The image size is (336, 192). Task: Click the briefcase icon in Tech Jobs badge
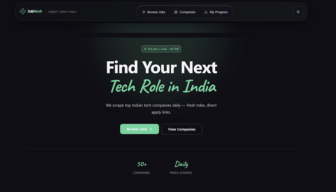145,49
